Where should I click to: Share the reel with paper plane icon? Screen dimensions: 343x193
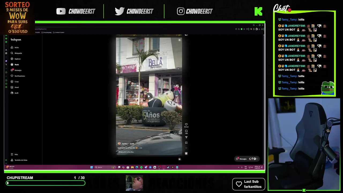186,137
